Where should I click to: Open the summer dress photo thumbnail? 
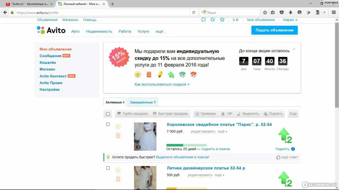[145, 178]
